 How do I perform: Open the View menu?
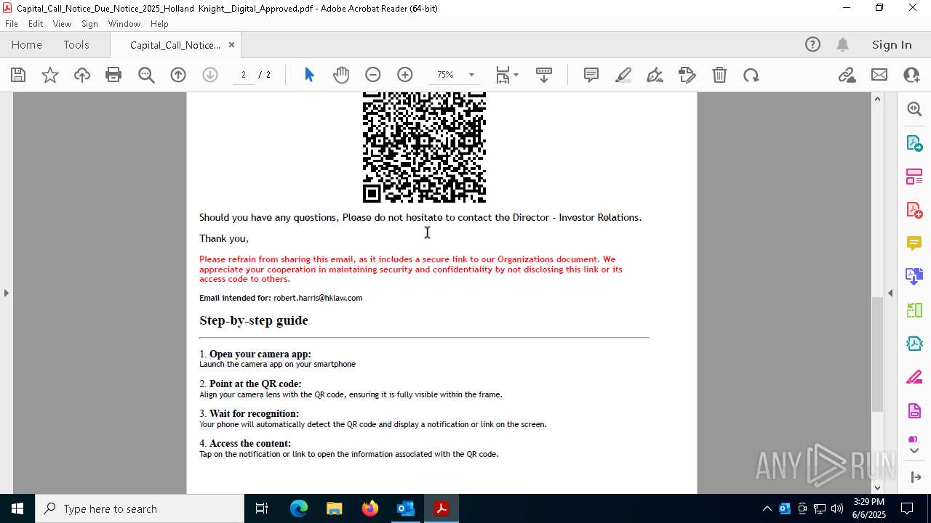coord(62,24)
